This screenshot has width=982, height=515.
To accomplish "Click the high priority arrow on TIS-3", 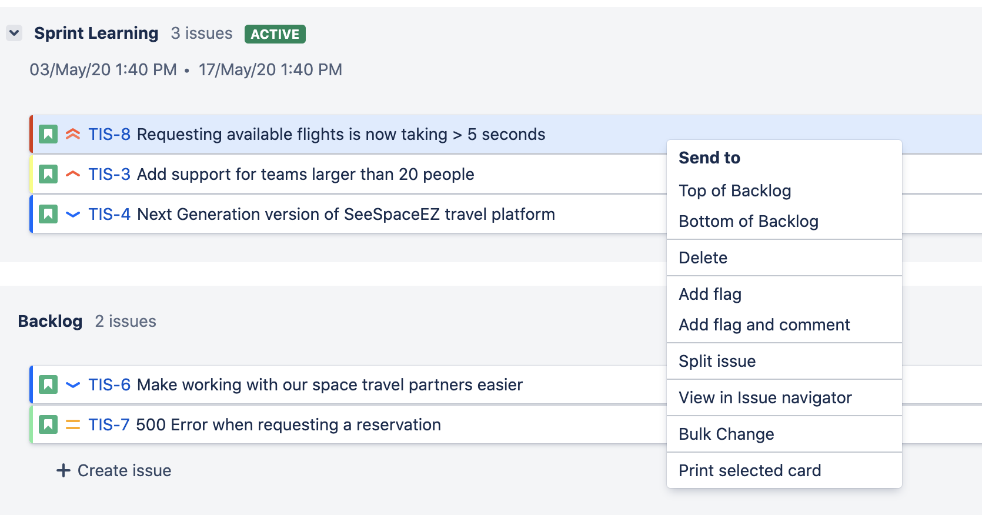I will (73, 174).
